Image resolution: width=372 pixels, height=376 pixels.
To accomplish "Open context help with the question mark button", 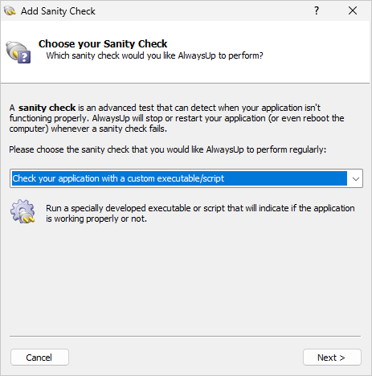I will [317, 10].
